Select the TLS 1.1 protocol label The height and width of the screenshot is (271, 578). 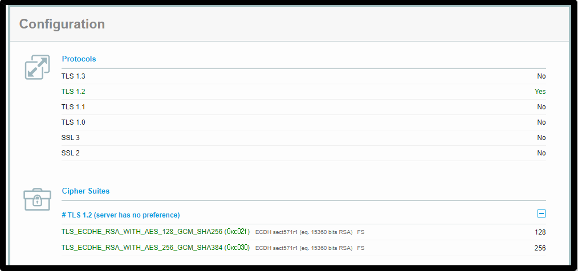pyautogui.click(x=74, y=107)
